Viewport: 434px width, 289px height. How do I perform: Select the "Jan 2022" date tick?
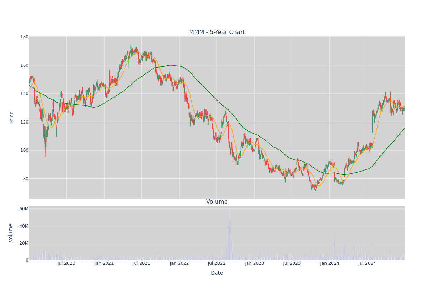[179, 263]
